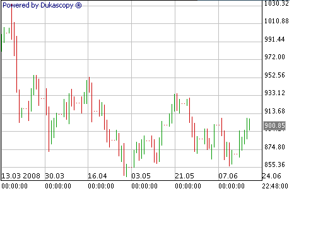Click the "Powered by Dukascopy" label
Viewport: 323px width, 242px height.
[42, 5]
